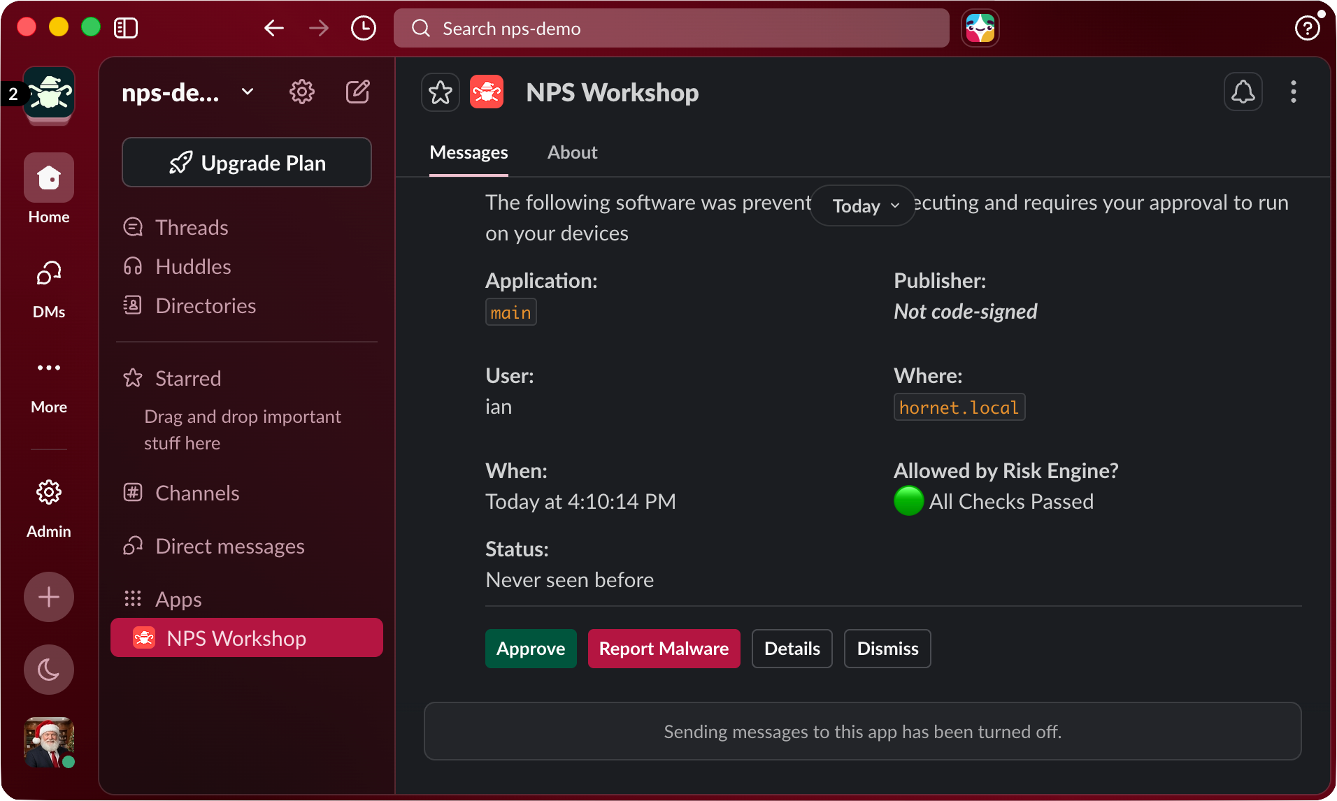Open workspace preferences gear icon
This screenshot has width=1337, height=801.
point(302,92)
